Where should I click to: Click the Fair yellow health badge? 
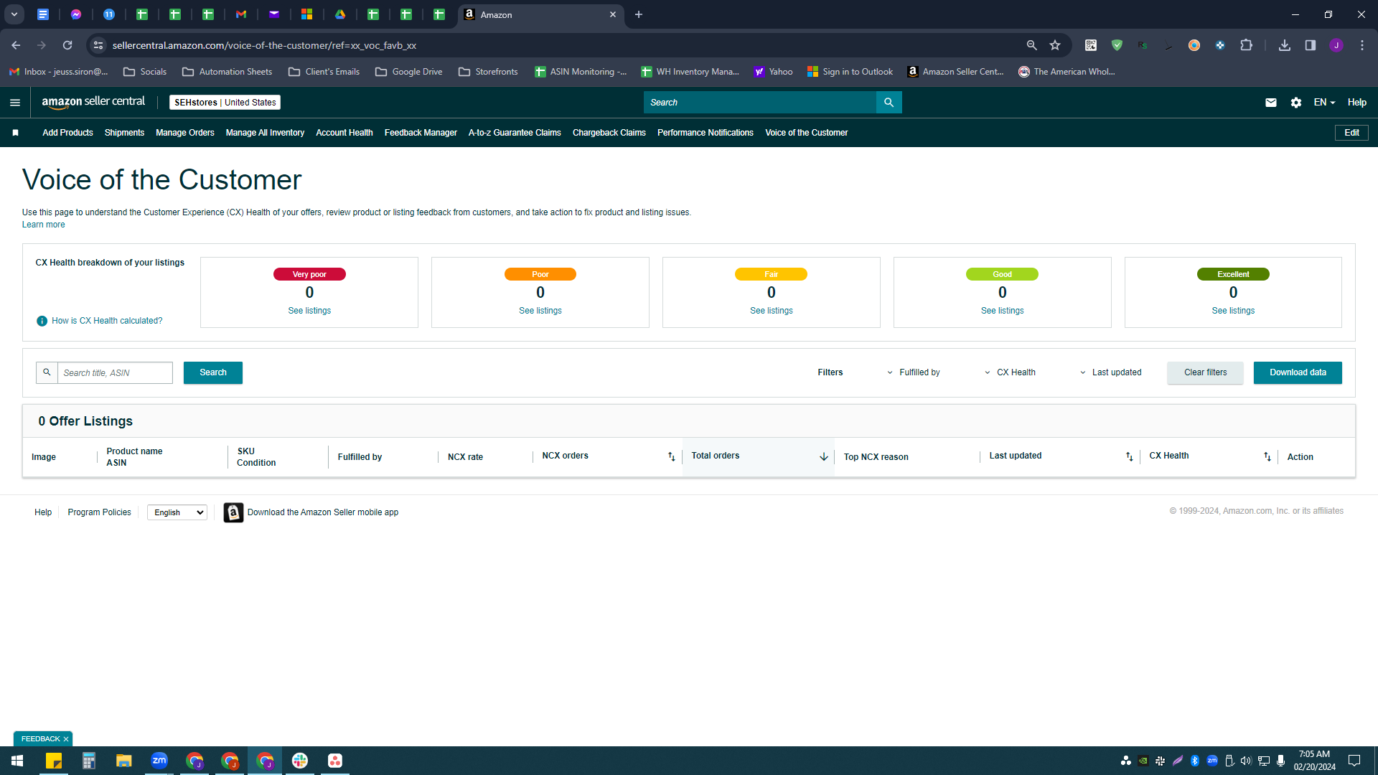(x=771, y=274)
